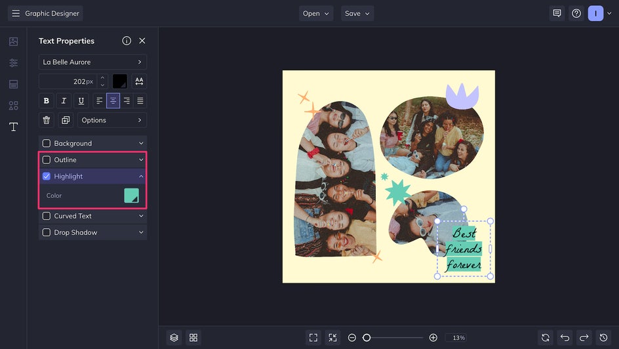619x349 pixels.
Task: Select the oval picnic group photo
Action: [x=432, y=137]
